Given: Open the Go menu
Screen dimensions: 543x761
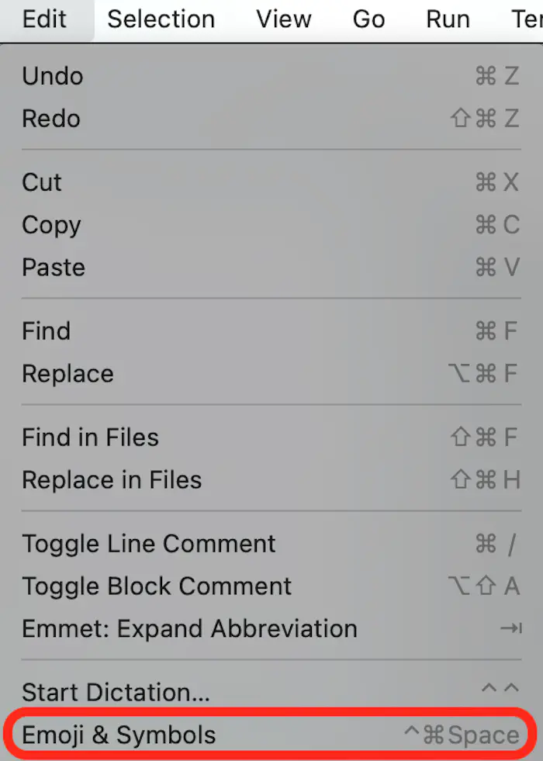Looking at the screenshot, I should (368, 19).
